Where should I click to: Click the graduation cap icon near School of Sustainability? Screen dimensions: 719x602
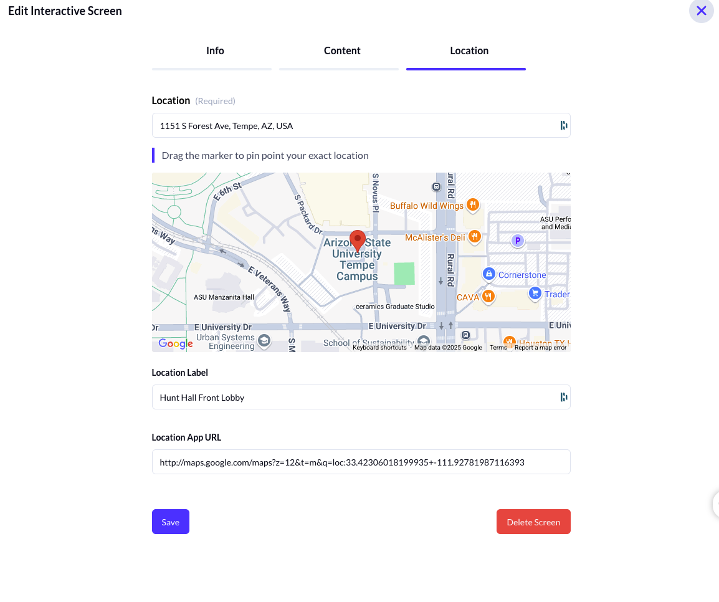424,342
